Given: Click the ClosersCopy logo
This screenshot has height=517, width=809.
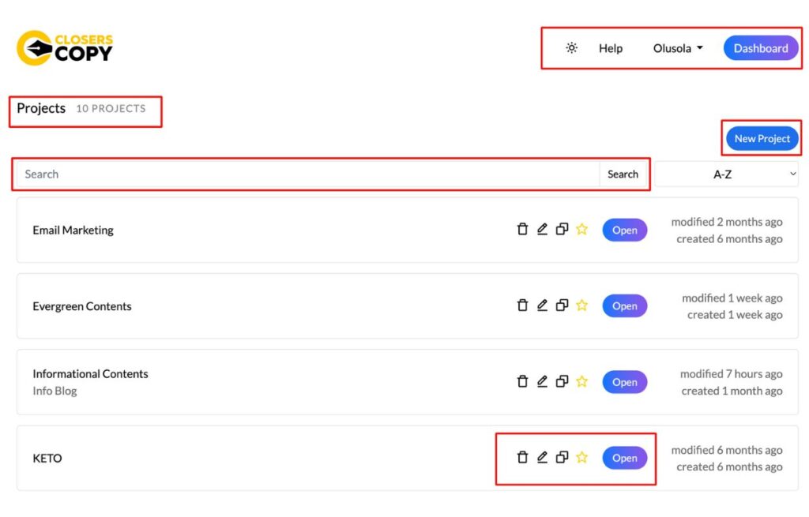Looking at the screenshot, I should pyautogui.click(x=65, y=48).
